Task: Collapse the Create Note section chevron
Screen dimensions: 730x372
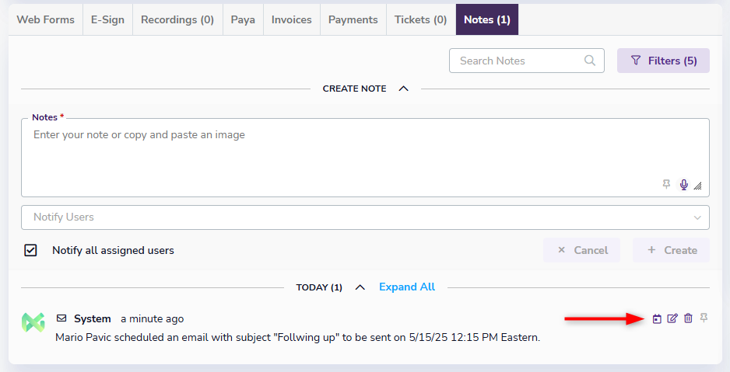Action: [404, 89]
